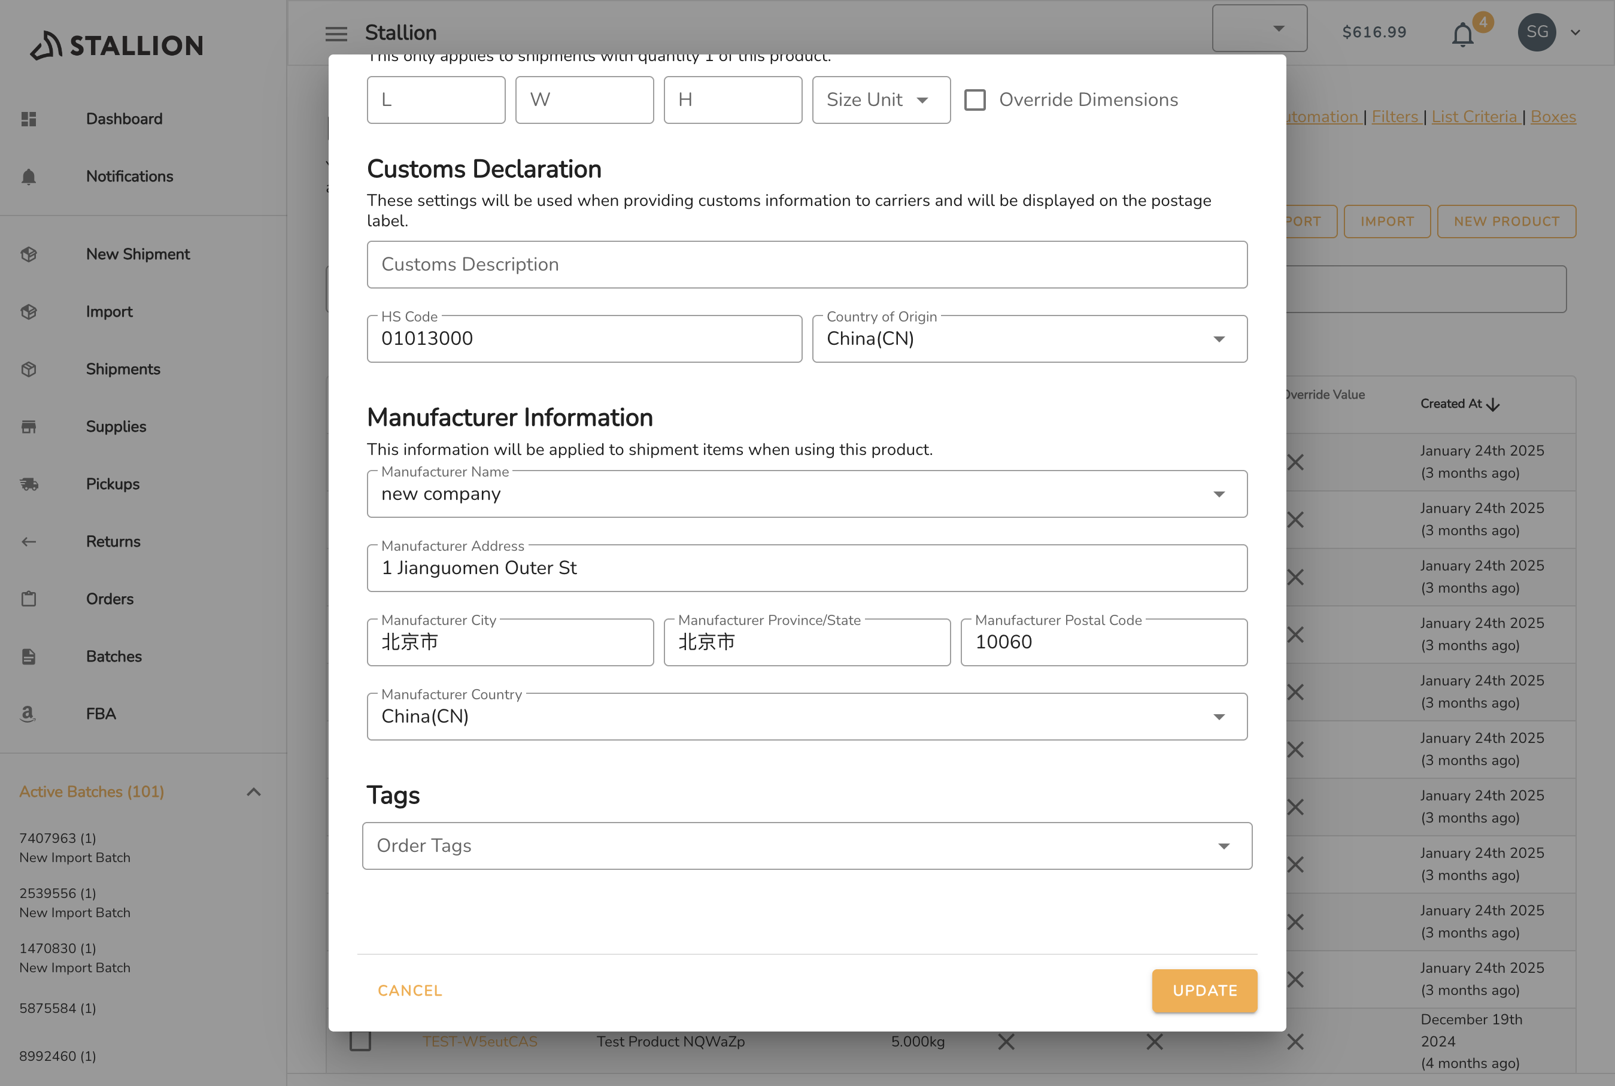
Task: Click the Dashboard grid icon
Action: click(x=28, y=119)
